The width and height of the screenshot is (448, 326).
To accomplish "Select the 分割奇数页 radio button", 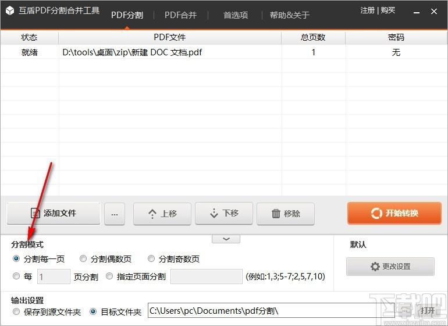I will pyautogui.click(x=151, y=259).
